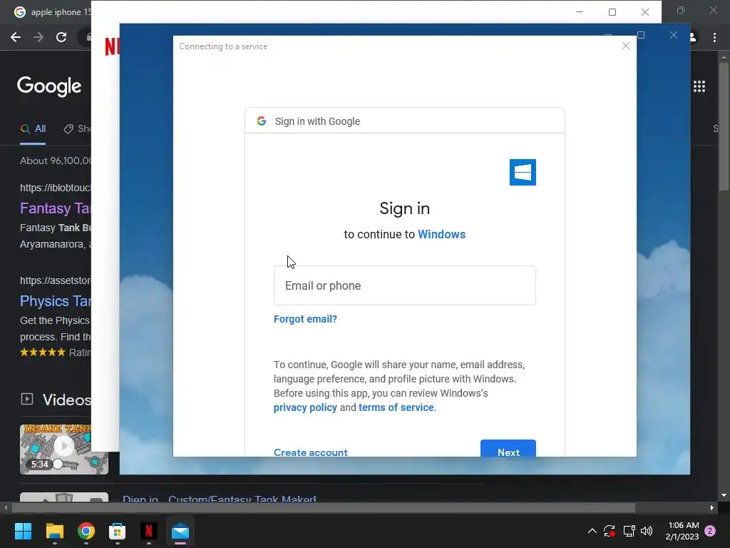
Task: Click the Forgot email? link
Action: click(305, 319)
